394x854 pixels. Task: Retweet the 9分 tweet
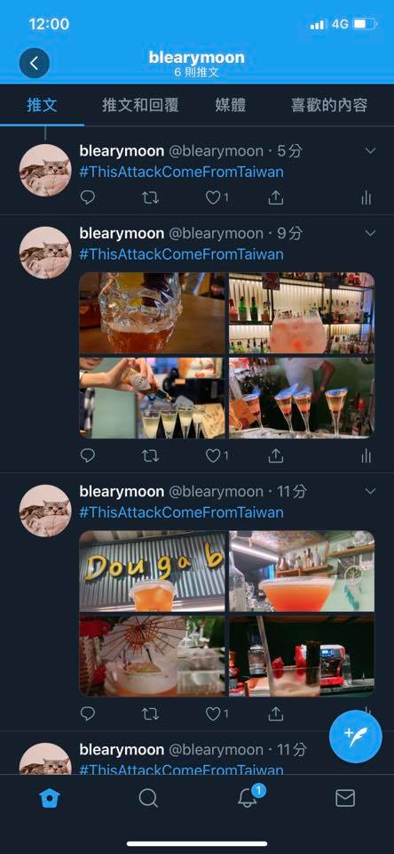(150, 455)
